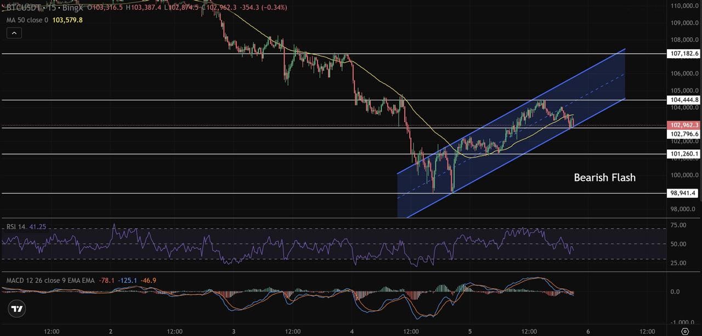Click the 107,182.6 price line label
Viewport: 702px width, 336px height.
point(684,54)
